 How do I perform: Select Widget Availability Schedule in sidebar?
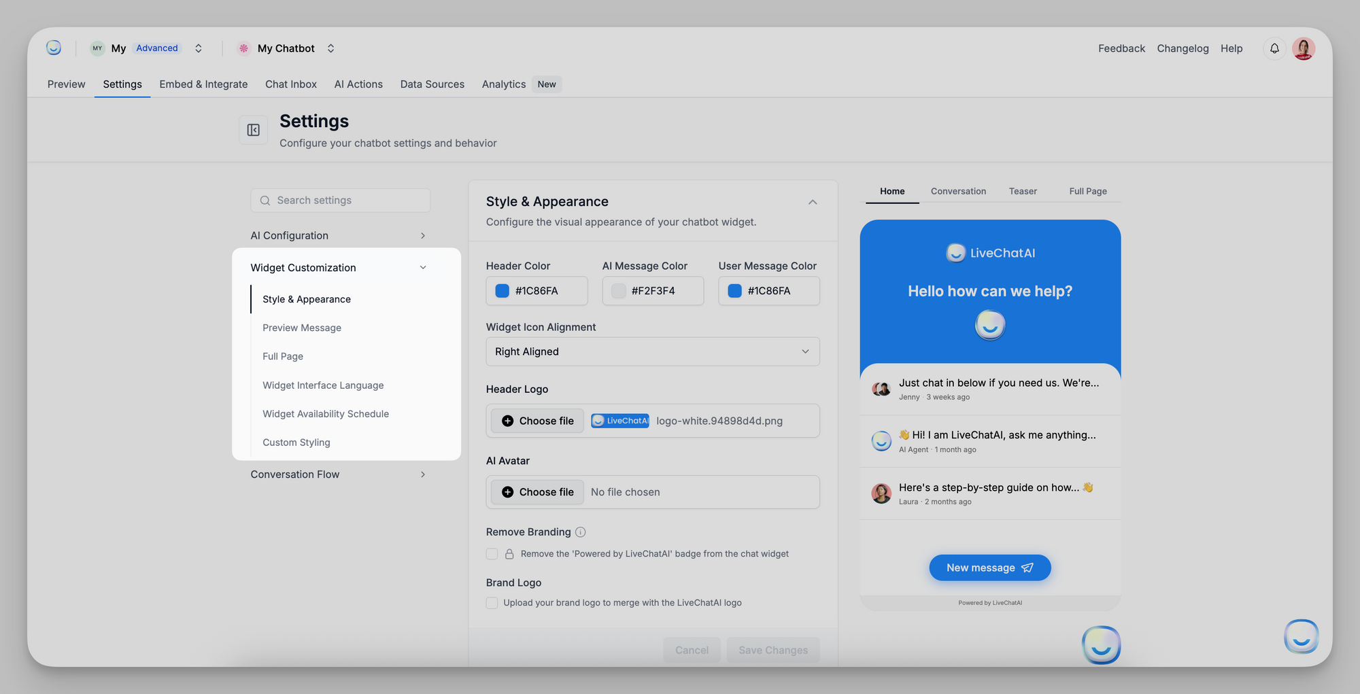pyautogui.click(x=326, y=414)
